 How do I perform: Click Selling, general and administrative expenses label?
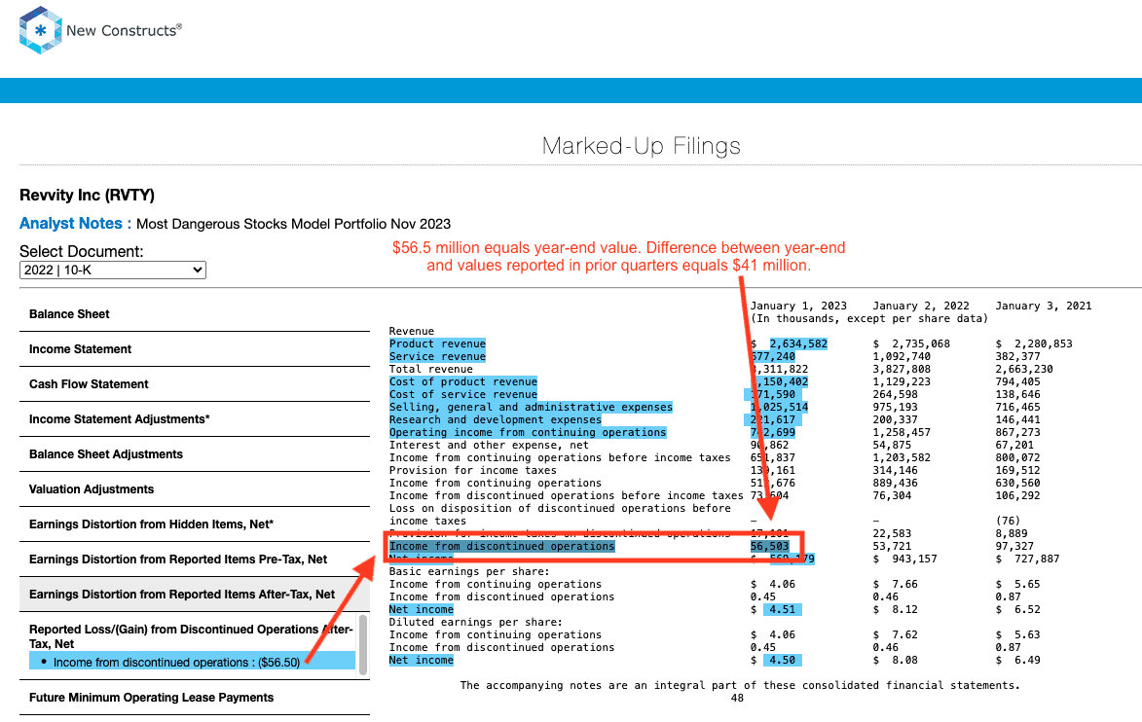[531, 407]
